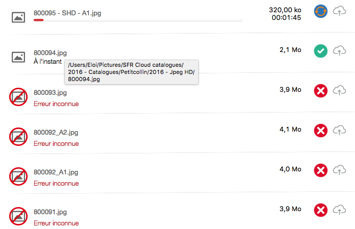Click the cloud upload icon for 800095

pyautogui.click(x=339, y=11)
